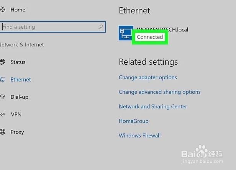Click the Proxy globe icon
This screenshot has height=170, width=236.
[x=3, y=132]
